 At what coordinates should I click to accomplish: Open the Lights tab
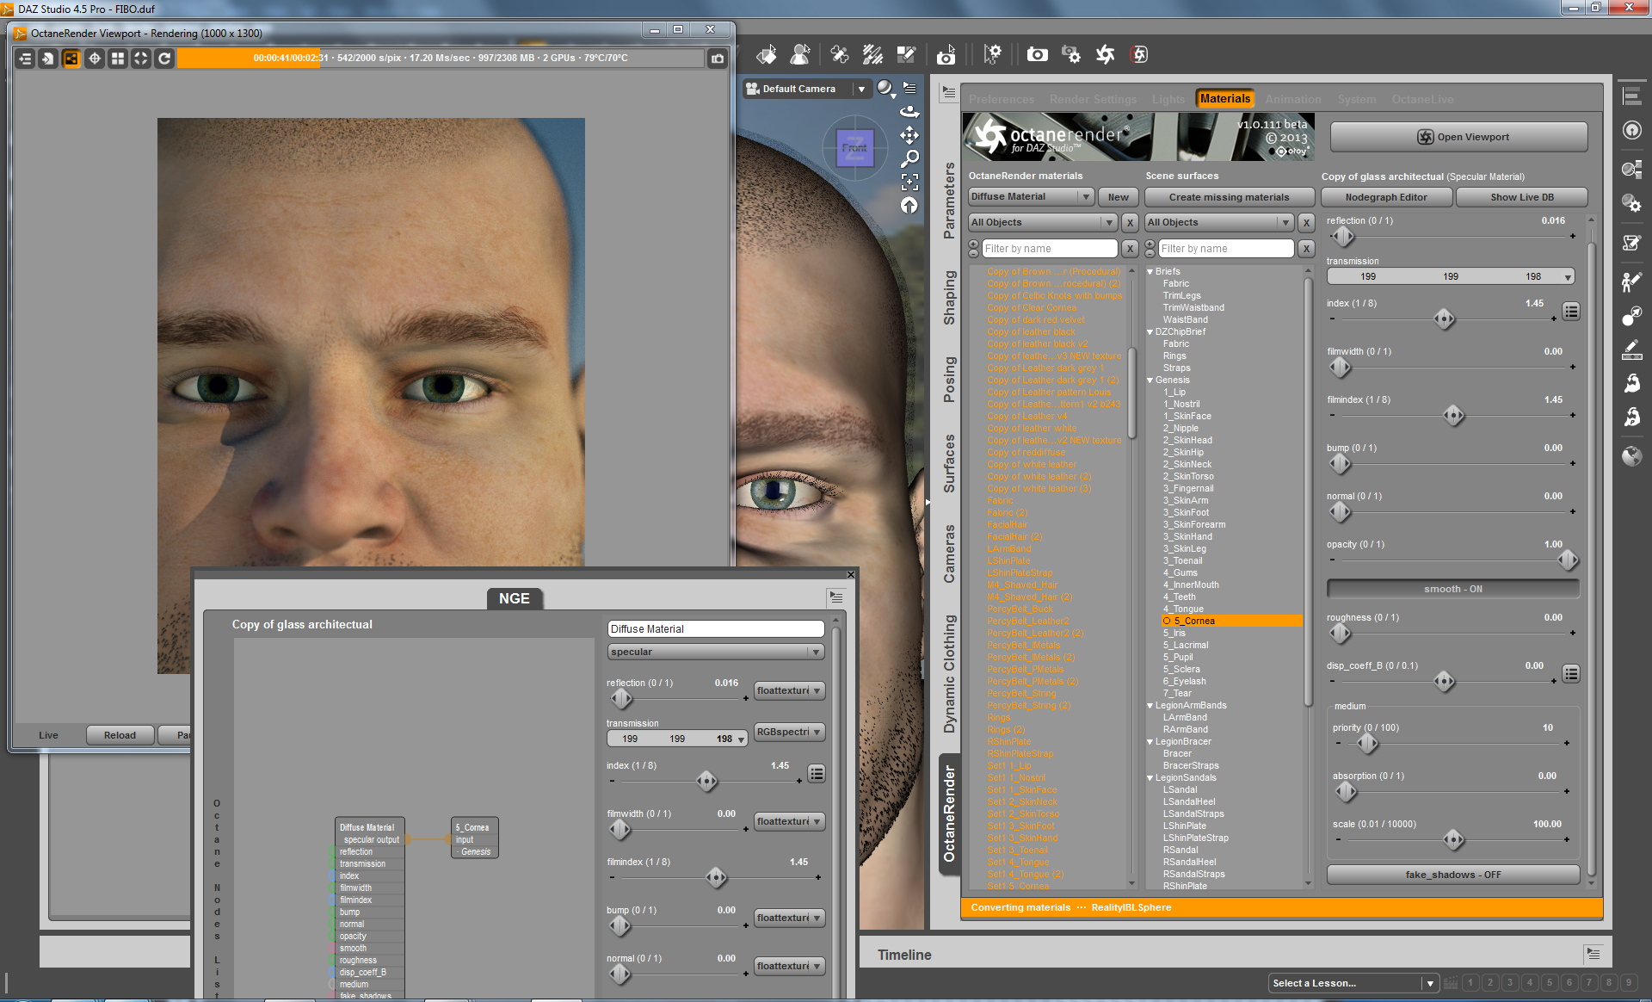1168,99
